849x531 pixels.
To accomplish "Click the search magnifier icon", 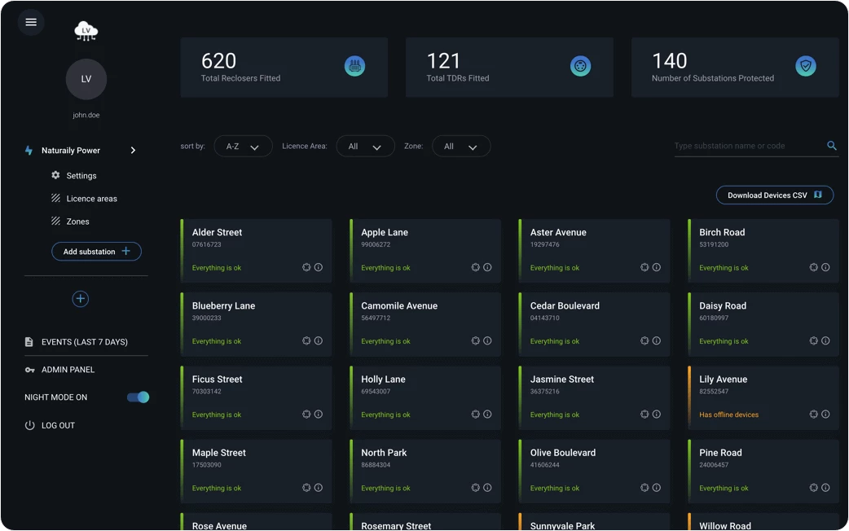I will tap(832, 146).
